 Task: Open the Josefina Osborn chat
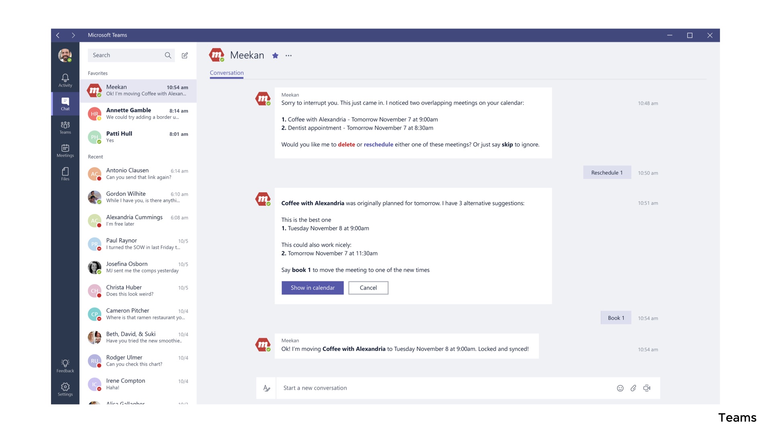click(x=138, y=267)
